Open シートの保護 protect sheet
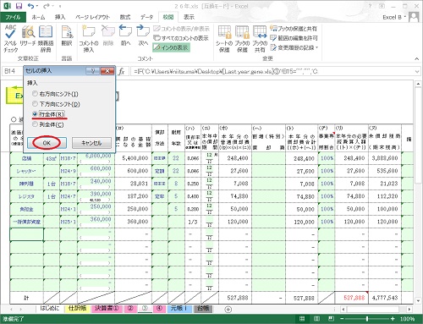The width and height of the screenshot is (423, 324). pos(224,39)
